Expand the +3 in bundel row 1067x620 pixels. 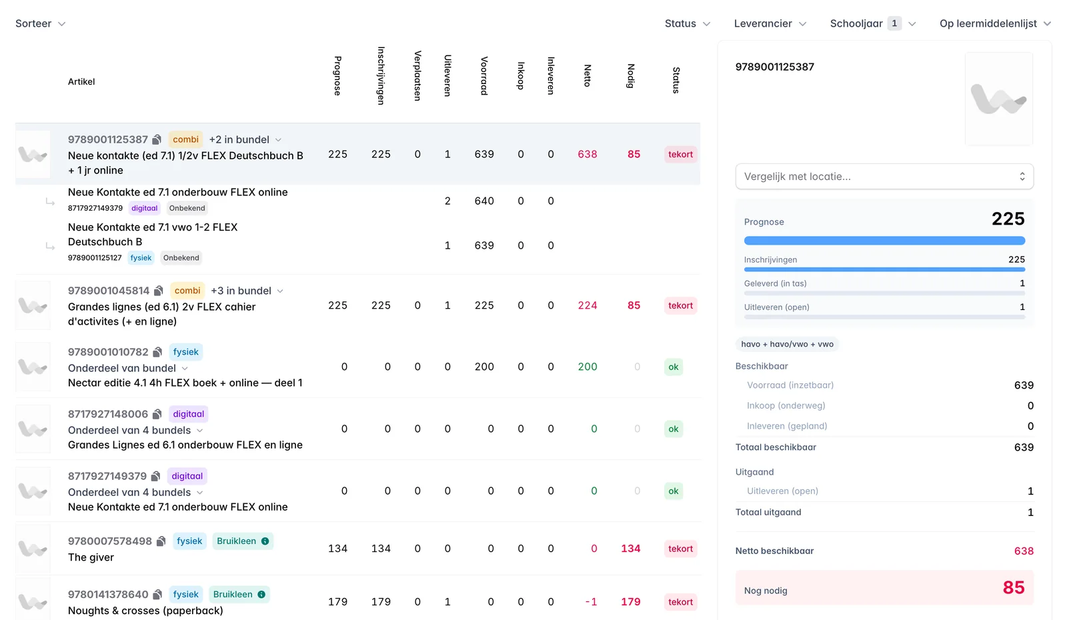[x=247, y=291]
